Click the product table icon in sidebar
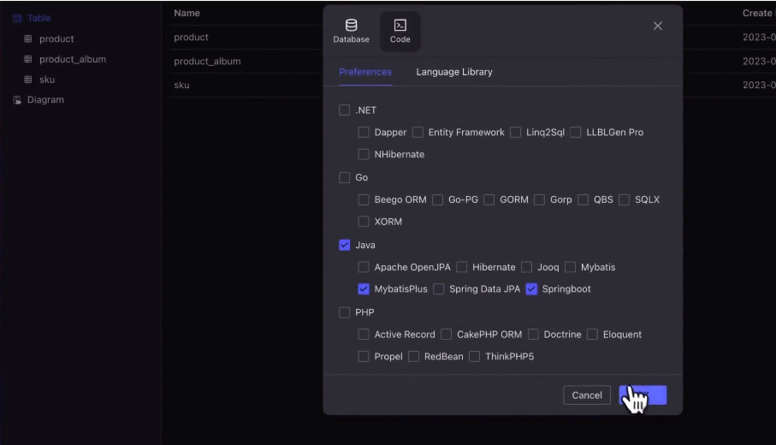776x445 pixels. (x=27, y=39)
